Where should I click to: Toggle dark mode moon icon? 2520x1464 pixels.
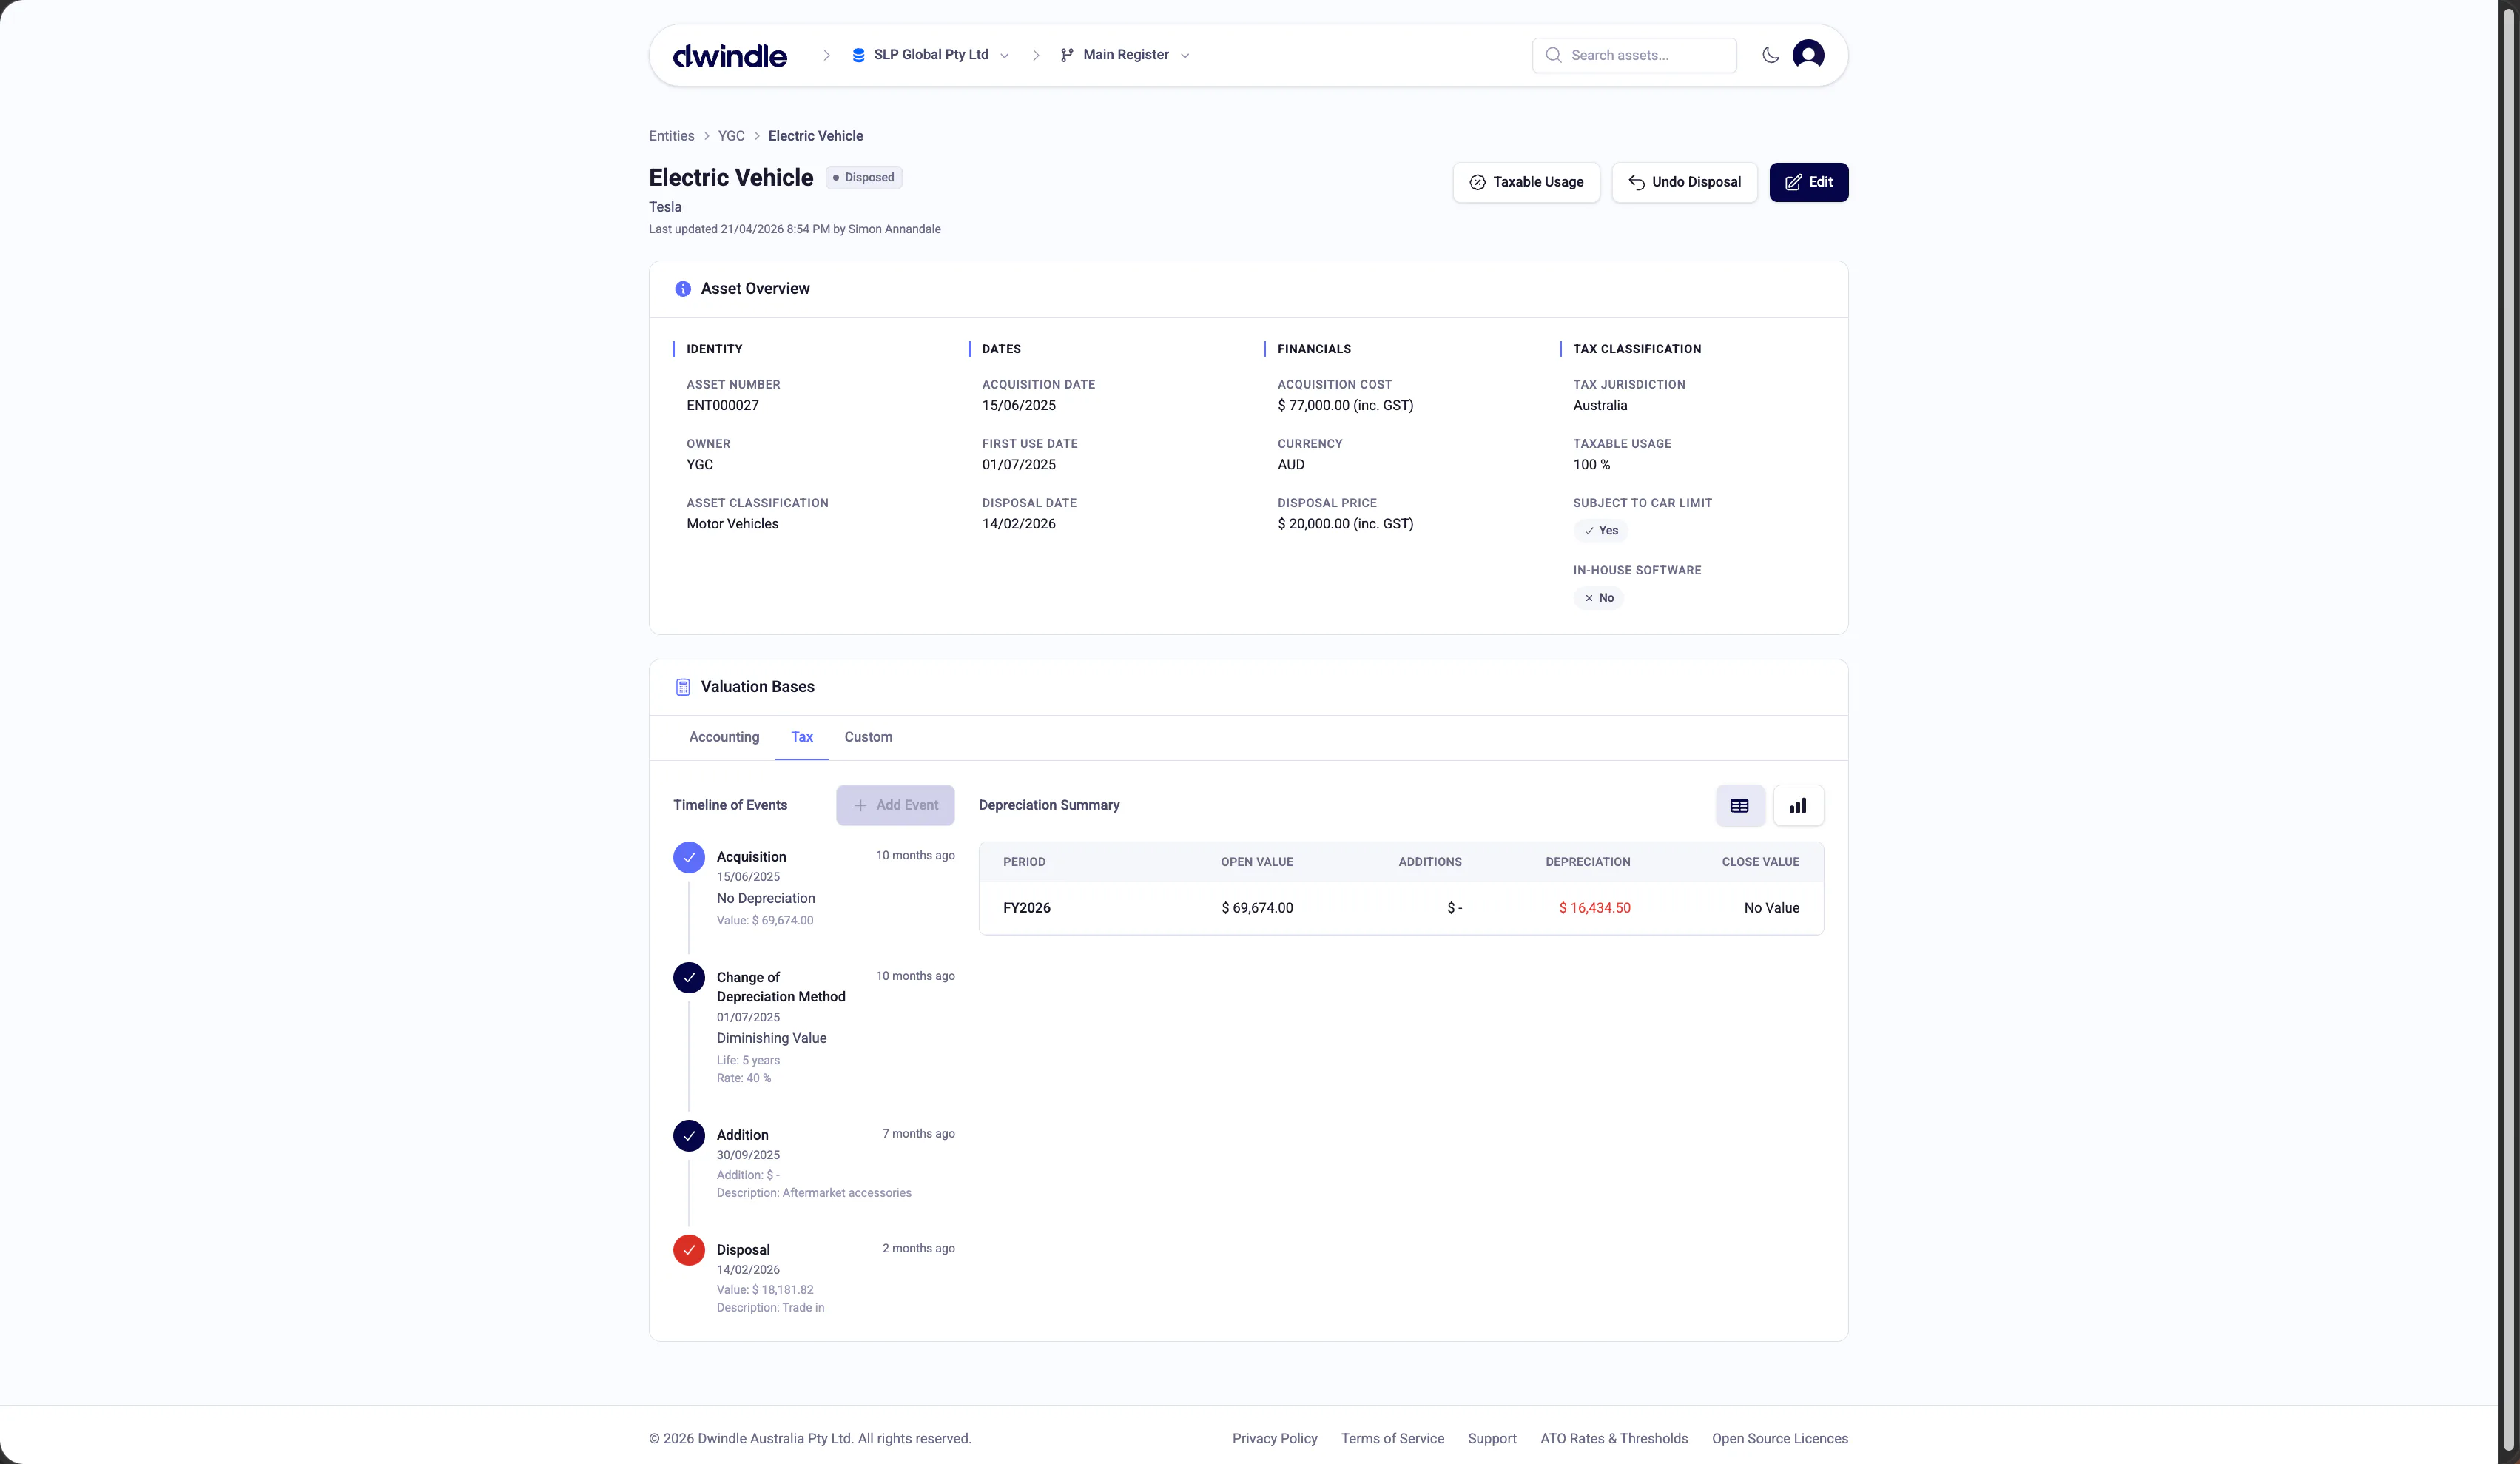pyautogui.click(x=1770, y=55)
